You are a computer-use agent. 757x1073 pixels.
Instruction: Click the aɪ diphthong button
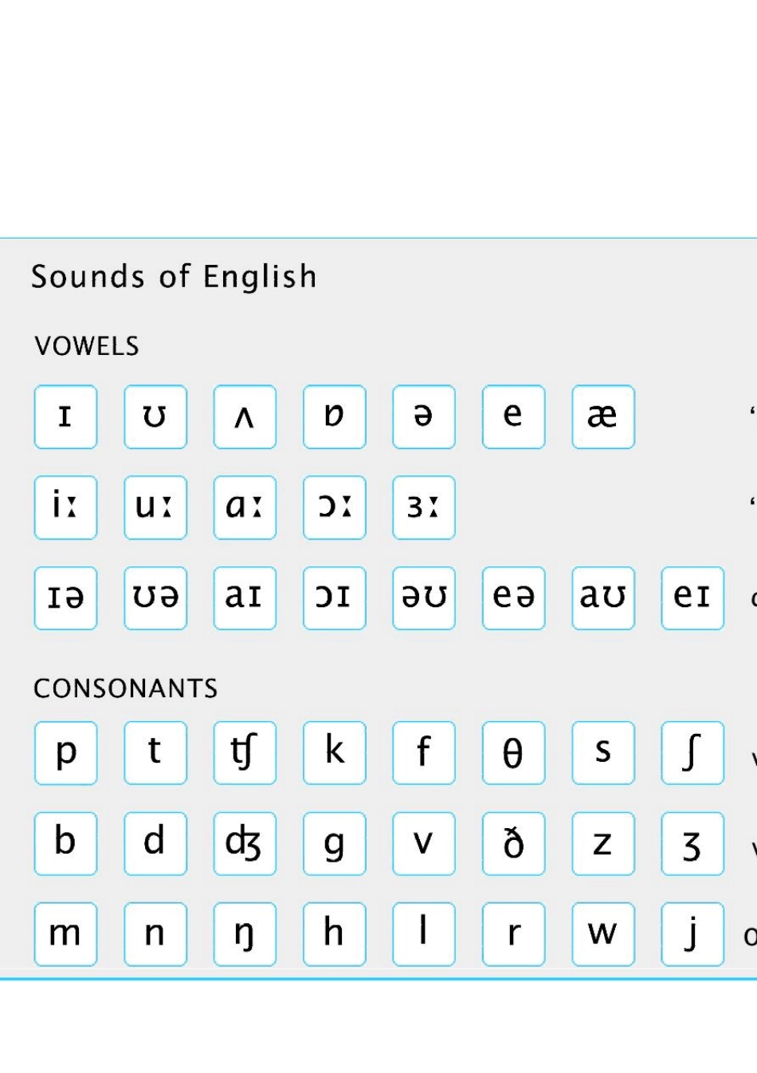245,598
